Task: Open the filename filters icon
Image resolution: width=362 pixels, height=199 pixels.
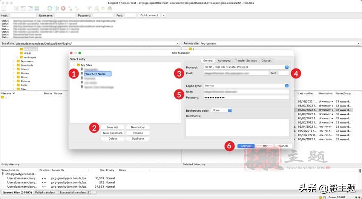Action: coord(89,8)
